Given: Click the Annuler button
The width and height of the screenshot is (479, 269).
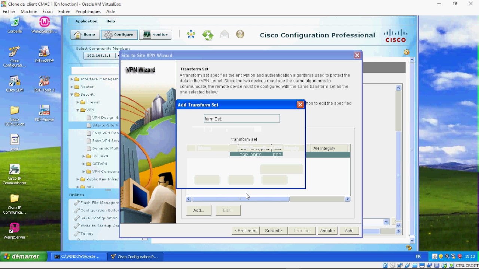Looking at the screenshot, I should (x=327, y=231).
